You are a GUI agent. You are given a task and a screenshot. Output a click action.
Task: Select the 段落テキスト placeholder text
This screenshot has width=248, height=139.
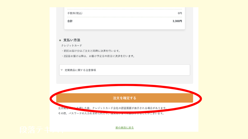(x=42, y=130)
